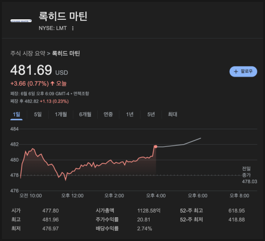265x241 pixels.
Task: Click the red closing-price dot on the chart
Action: click(156, 146)
